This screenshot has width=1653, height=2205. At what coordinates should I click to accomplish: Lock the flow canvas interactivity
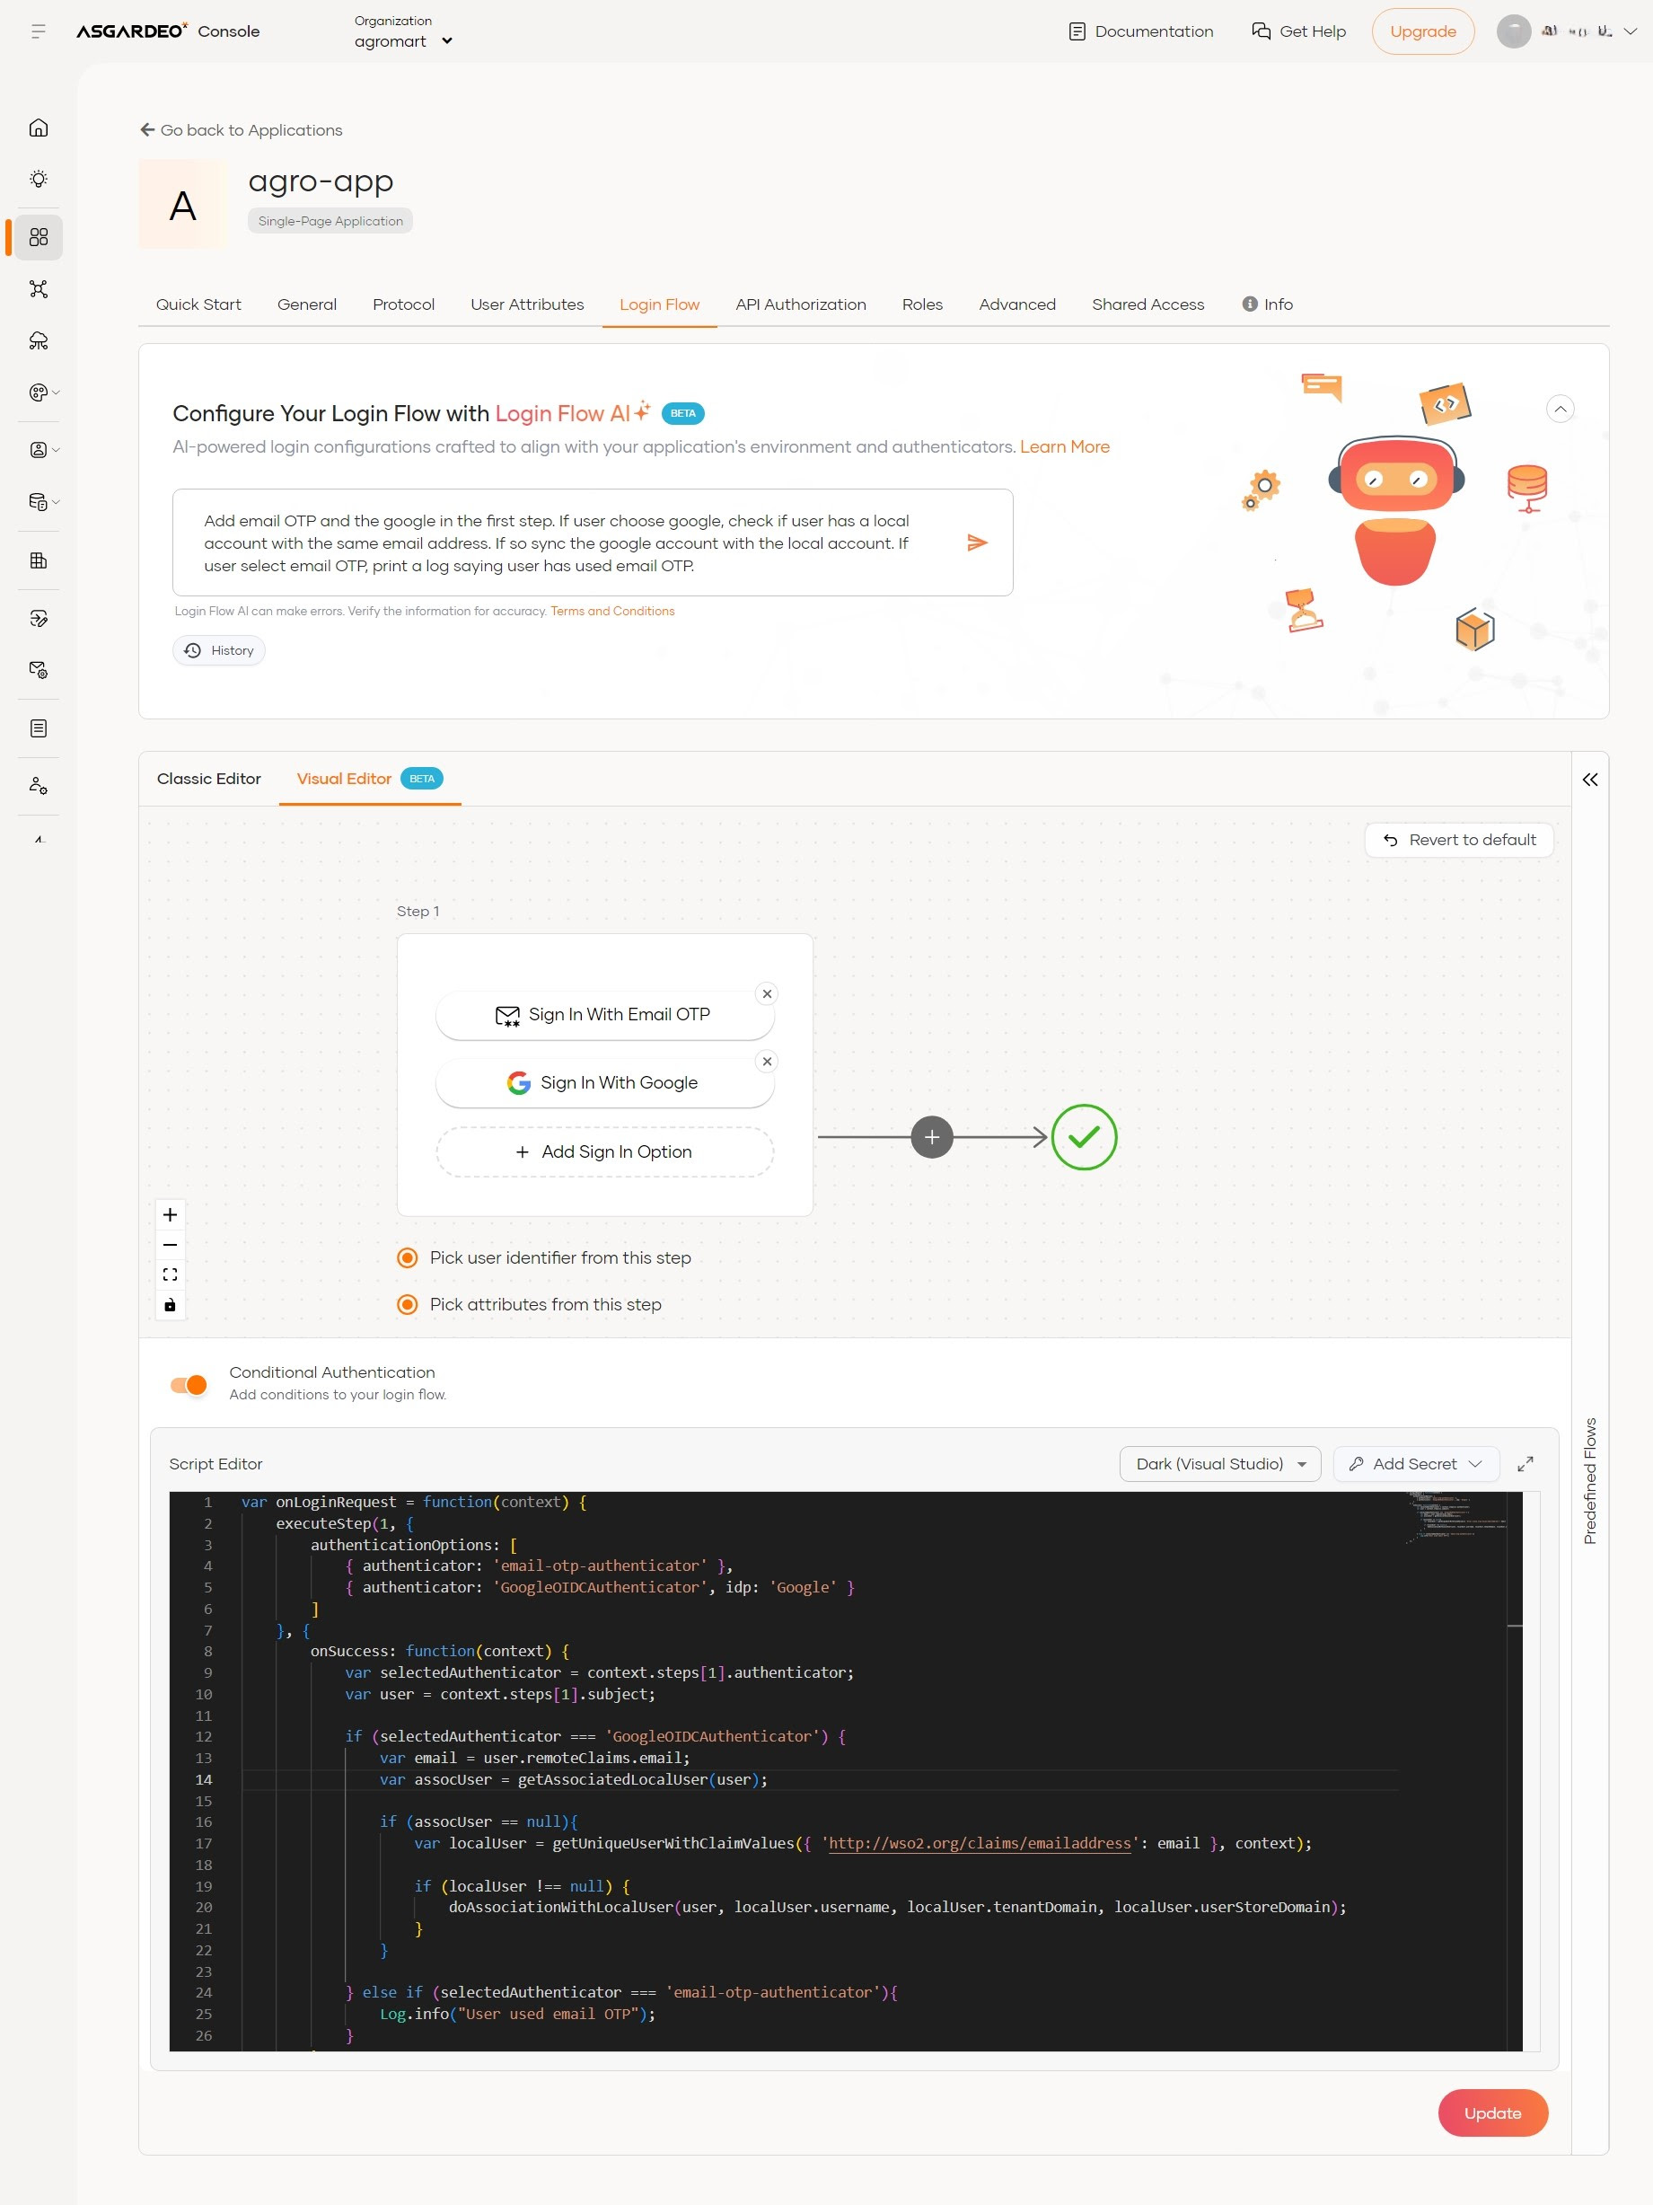point(171,1304)
